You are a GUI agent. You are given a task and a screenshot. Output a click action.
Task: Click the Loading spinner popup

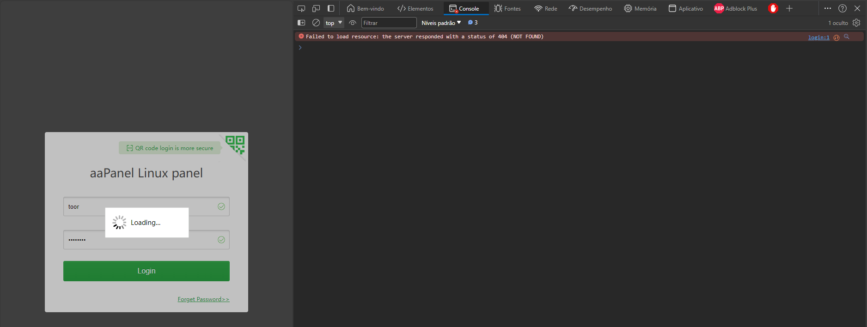point(147,223)
